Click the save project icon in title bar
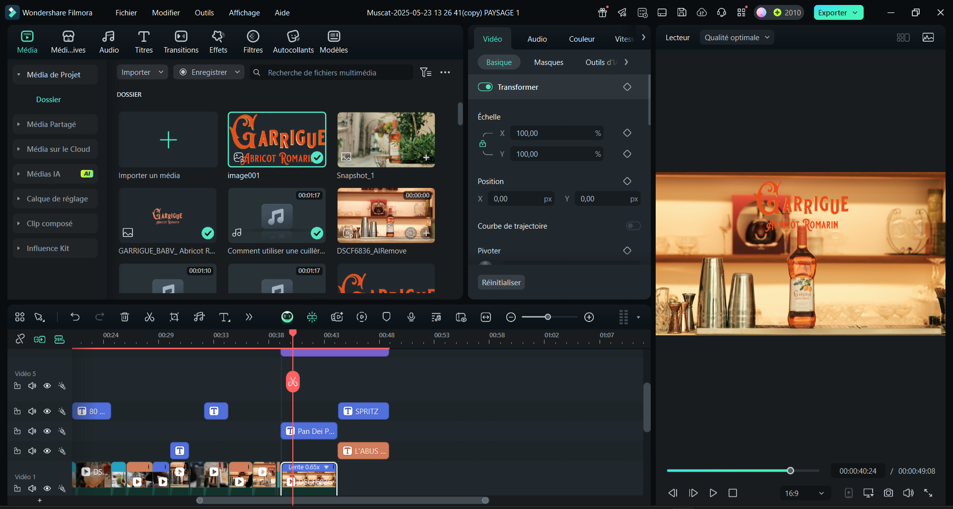Viewport: 953px width, 509px height. [682, 12]
